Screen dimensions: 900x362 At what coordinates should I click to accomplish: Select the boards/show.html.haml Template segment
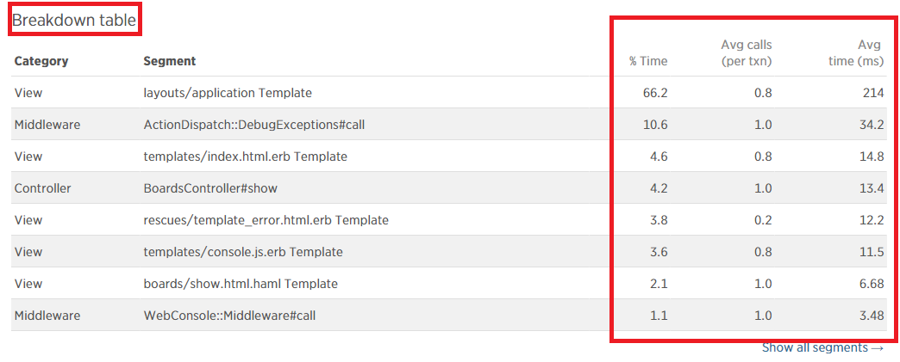[x=241, y=284]
